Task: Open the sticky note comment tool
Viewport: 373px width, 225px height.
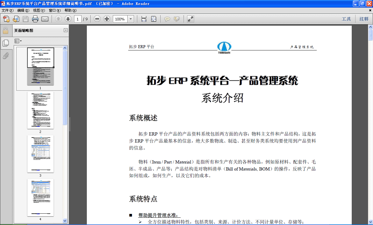Action: tap(168, 19)
